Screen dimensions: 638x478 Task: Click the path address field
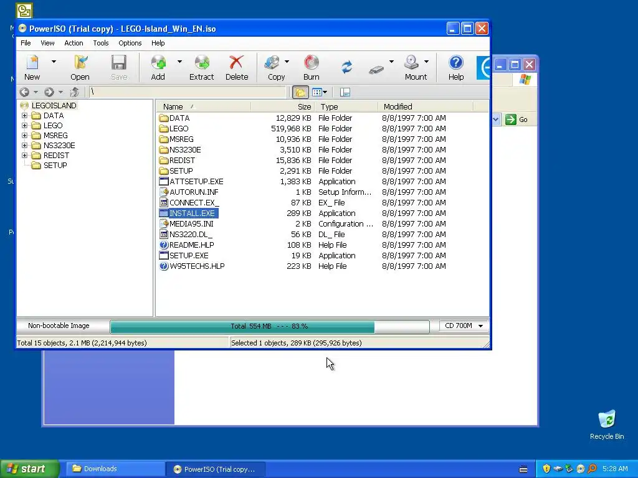pyautogui.click(x=187, y=92)
